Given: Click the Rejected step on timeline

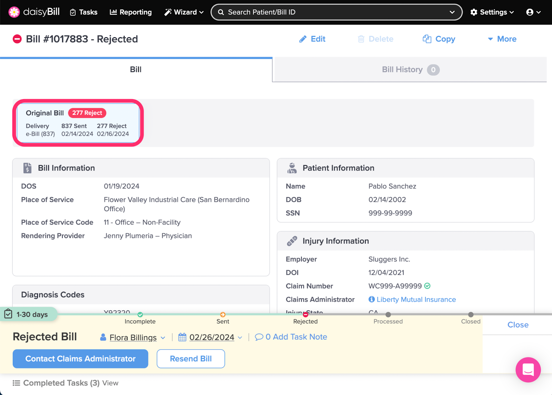Looking at the screenshot, I should [305, 315].
